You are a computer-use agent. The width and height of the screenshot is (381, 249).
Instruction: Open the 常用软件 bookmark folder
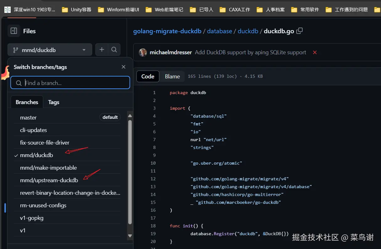pos(305,10)
